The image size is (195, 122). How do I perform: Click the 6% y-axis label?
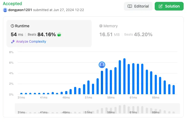tap(11, 63)
